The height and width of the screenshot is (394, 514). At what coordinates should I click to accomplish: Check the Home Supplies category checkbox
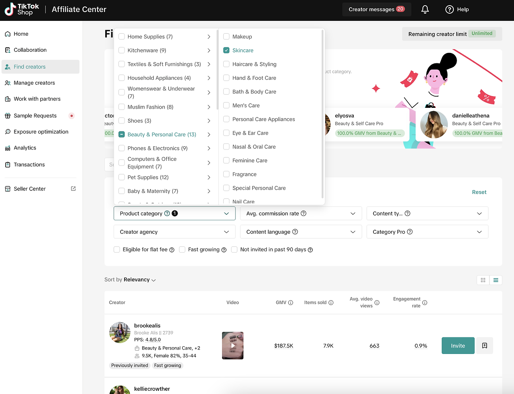pos(122,36)
